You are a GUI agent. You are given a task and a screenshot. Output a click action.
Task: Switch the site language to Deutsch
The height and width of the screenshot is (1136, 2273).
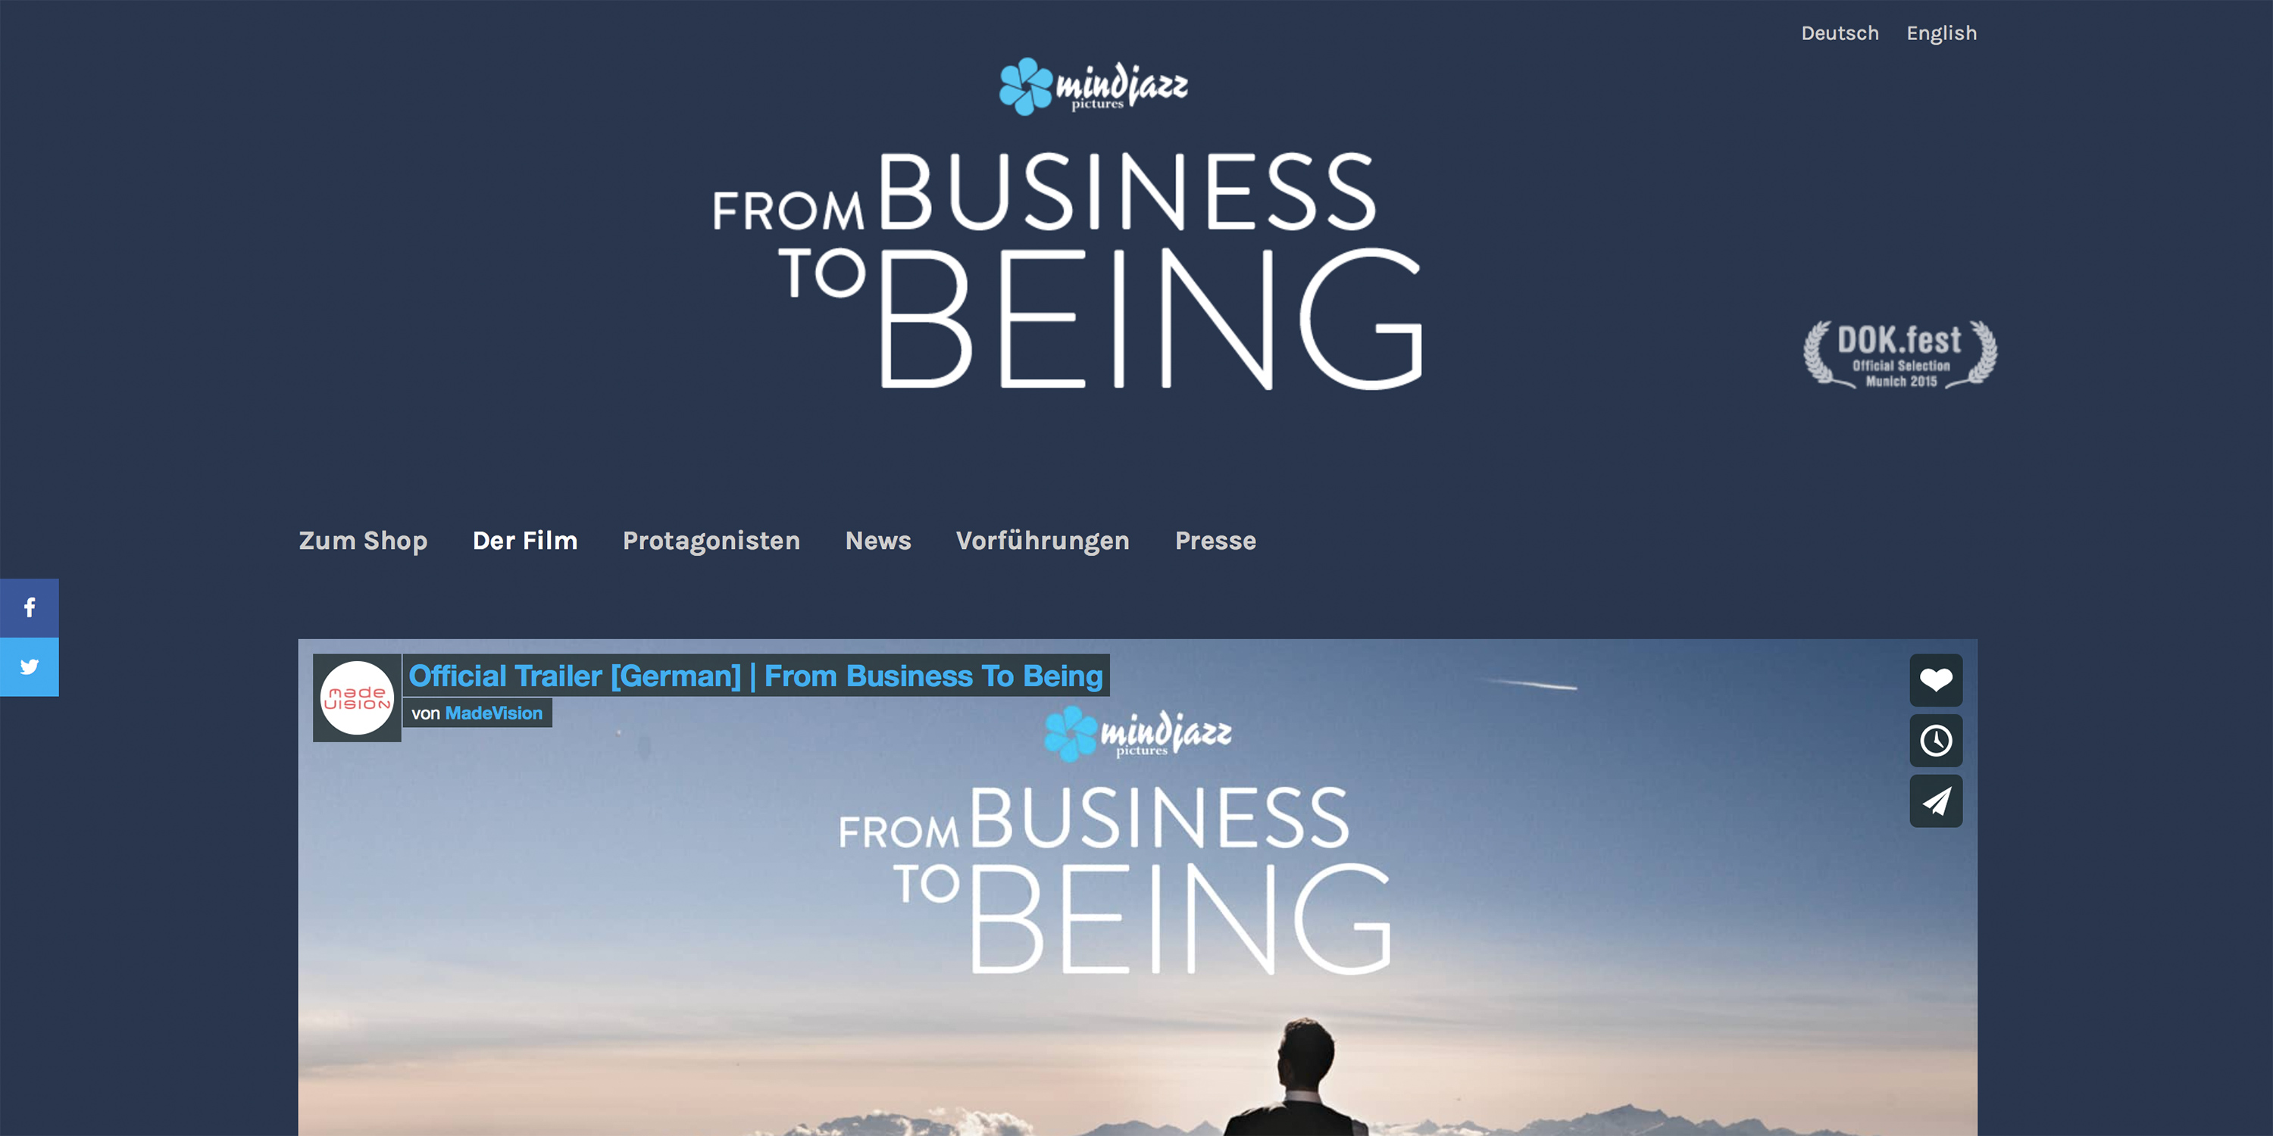click(x=1840, y=33)
